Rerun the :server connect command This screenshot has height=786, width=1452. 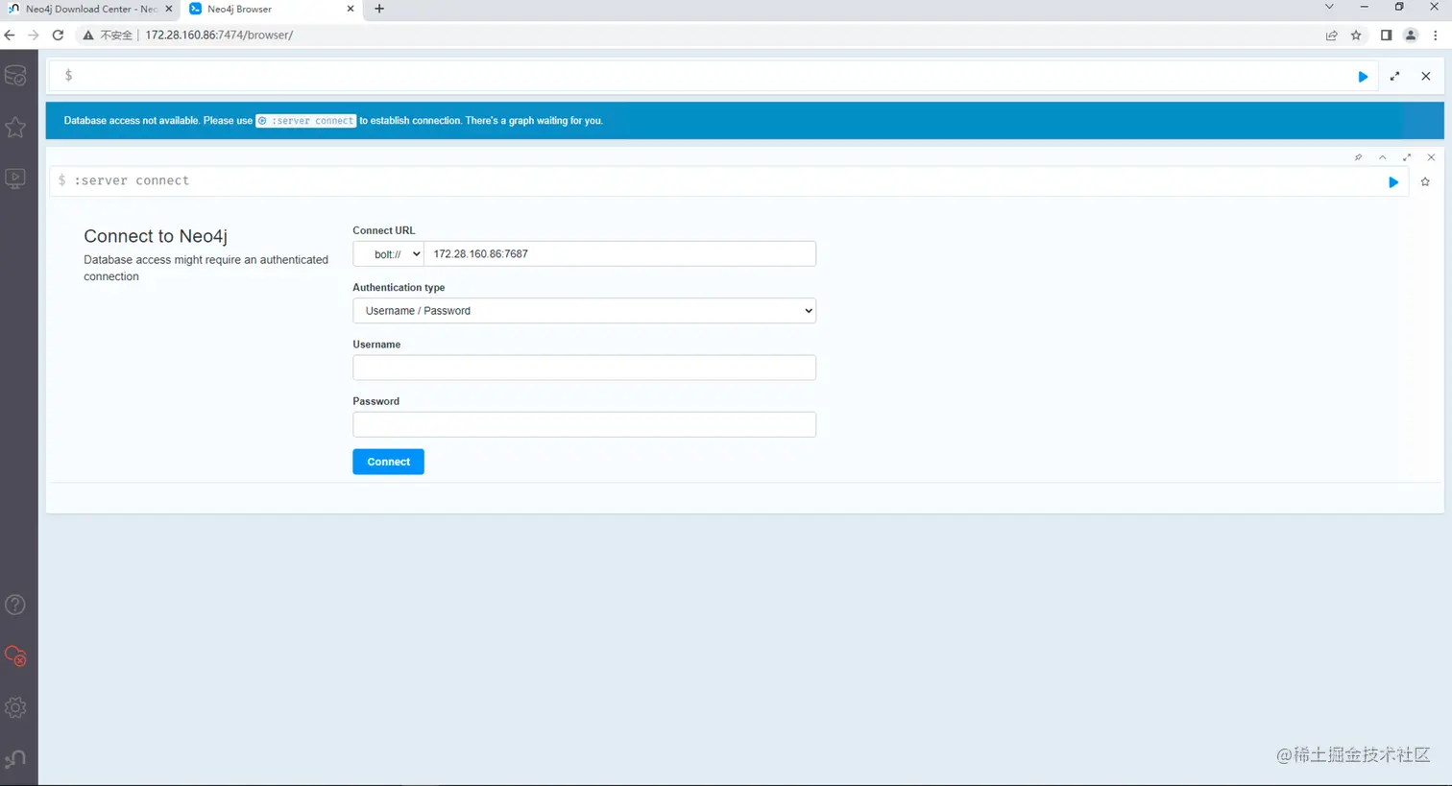tap(1393, 182)
